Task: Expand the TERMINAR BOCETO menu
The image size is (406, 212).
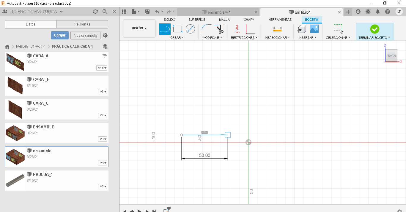Action: [374, 38]
